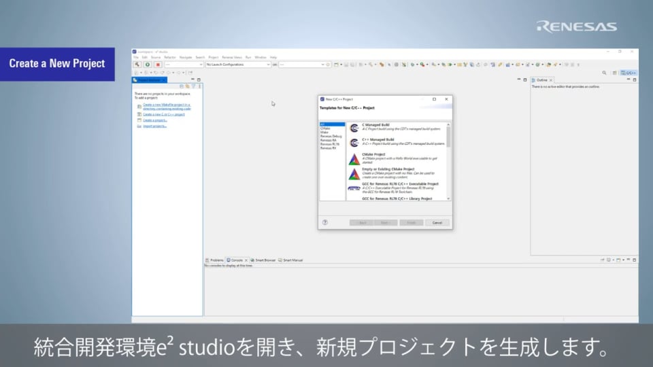This screenshot has width=653, height=367.
Task: Click the Finish button in the dialog
Action: [x=412, y=223]
